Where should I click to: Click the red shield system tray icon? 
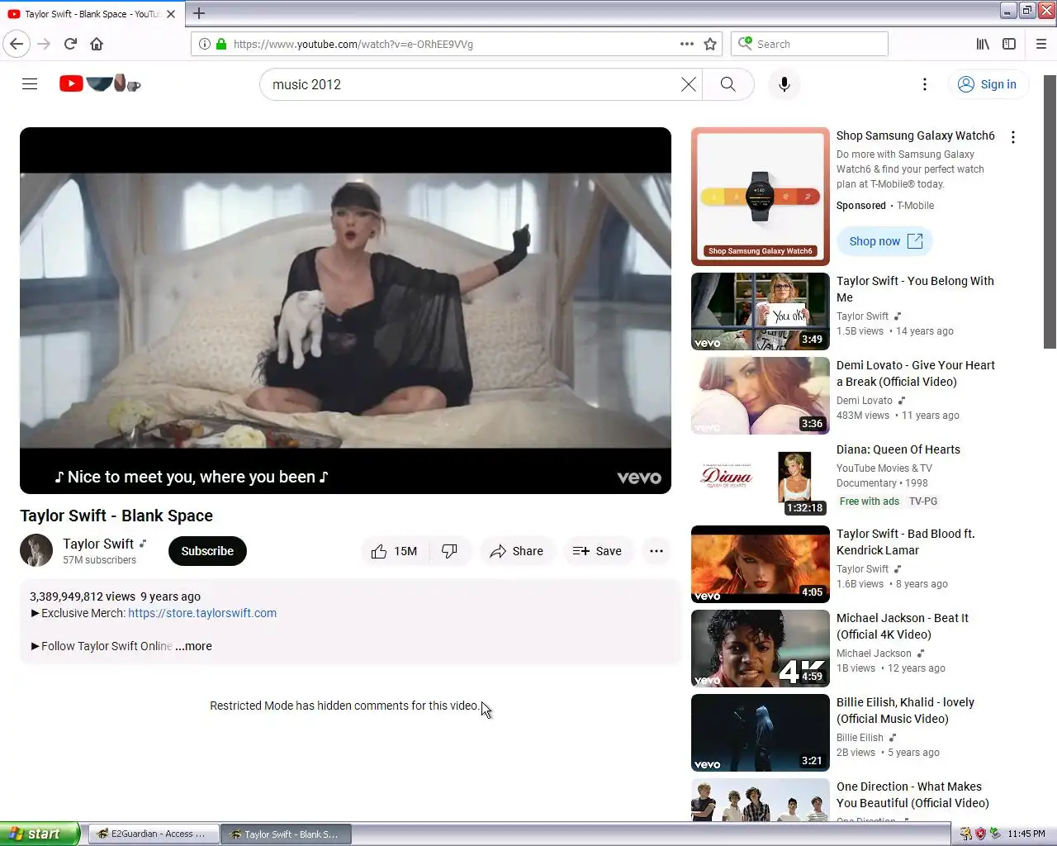tap(980, 834)
